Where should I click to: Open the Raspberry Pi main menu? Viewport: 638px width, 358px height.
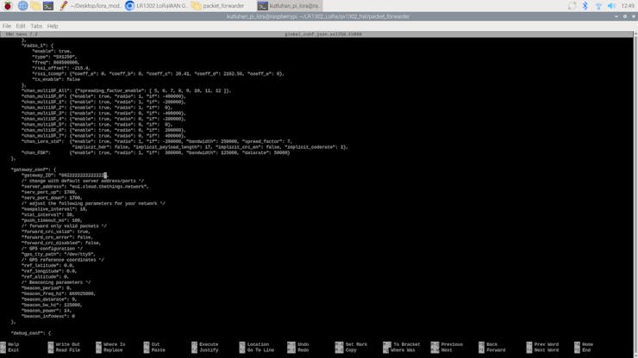(7, 6)
